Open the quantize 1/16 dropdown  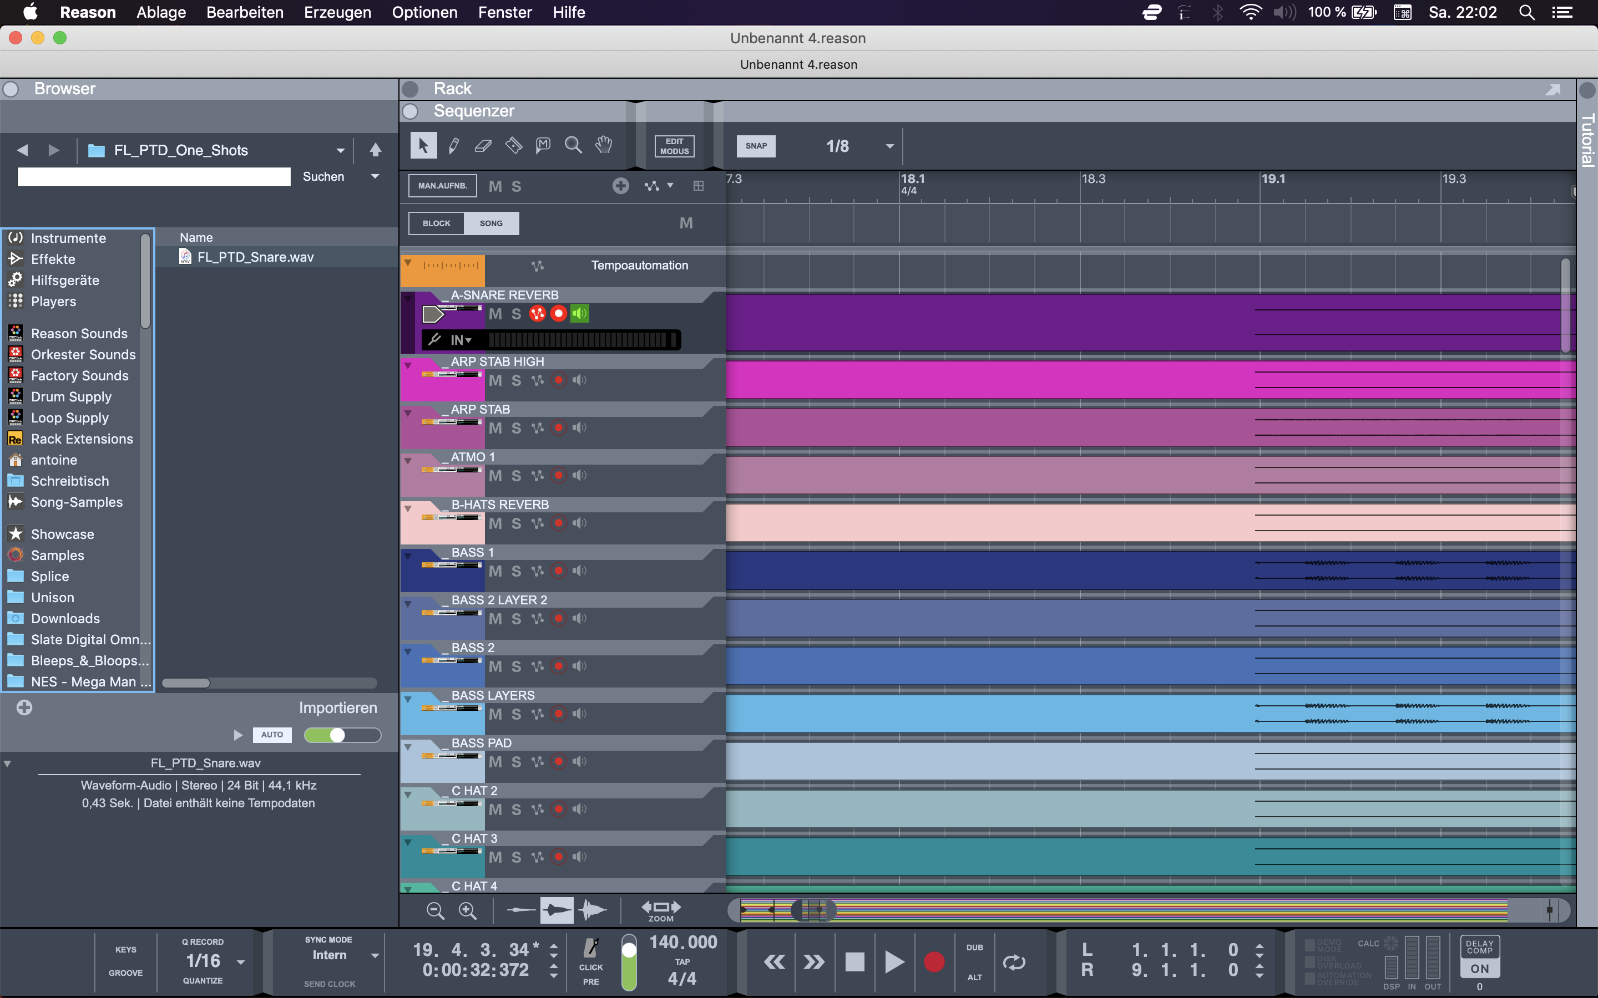click(x=241, y=962)
